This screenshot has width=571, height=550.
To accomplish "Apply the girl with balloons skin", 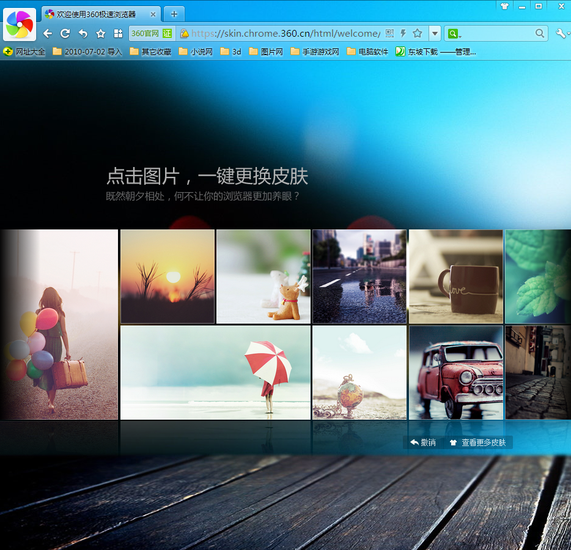I will coord(59,324).
